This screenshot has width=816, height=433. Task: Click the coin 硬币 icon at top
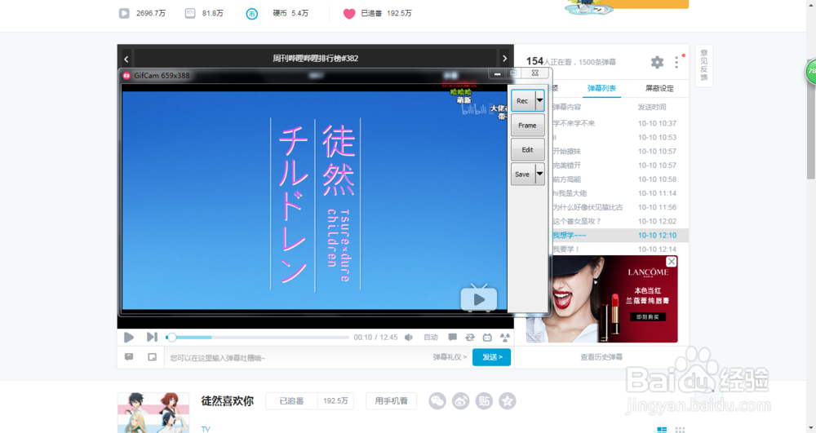(252, 14)
